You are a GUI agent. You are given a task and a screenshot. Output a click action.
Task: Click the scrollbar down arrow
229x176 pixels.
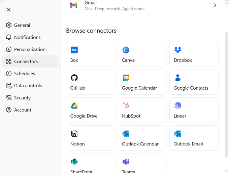pyautogui.click(x=226, y=171)
